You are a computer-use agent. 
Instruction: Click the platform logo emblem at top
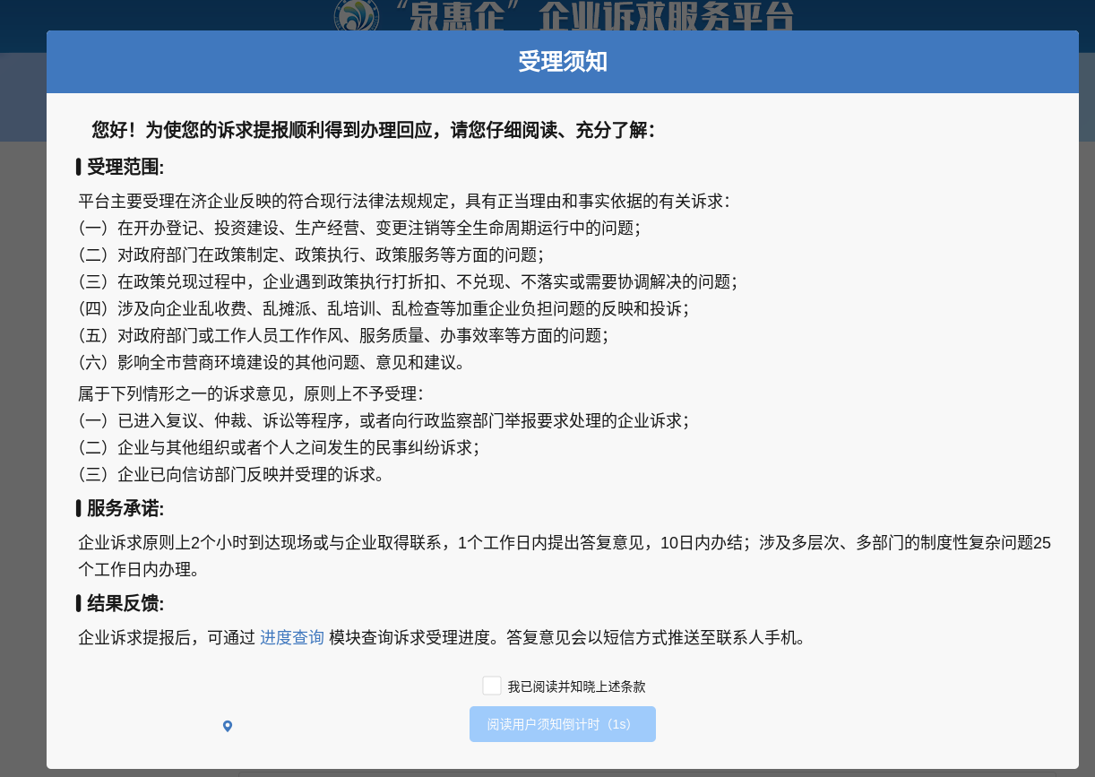358,15
